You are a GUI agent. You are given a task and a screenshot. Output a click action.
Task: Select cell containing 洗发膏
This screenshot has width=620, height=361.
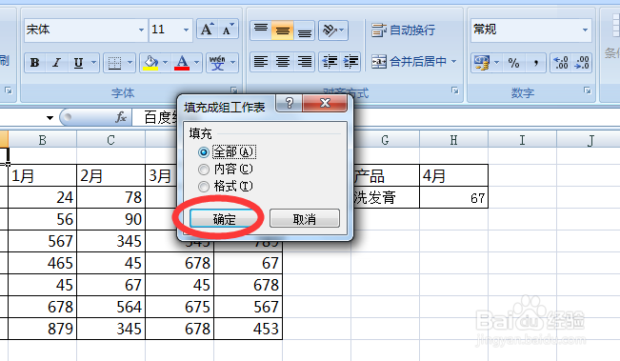[x=385, y=197]
